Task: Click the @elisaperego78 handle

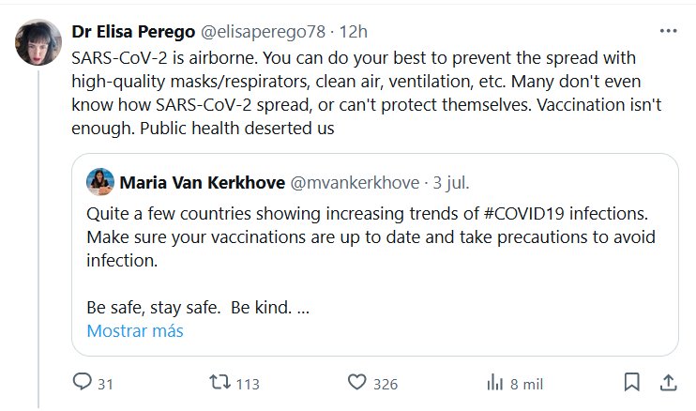Action: point(261,31)
